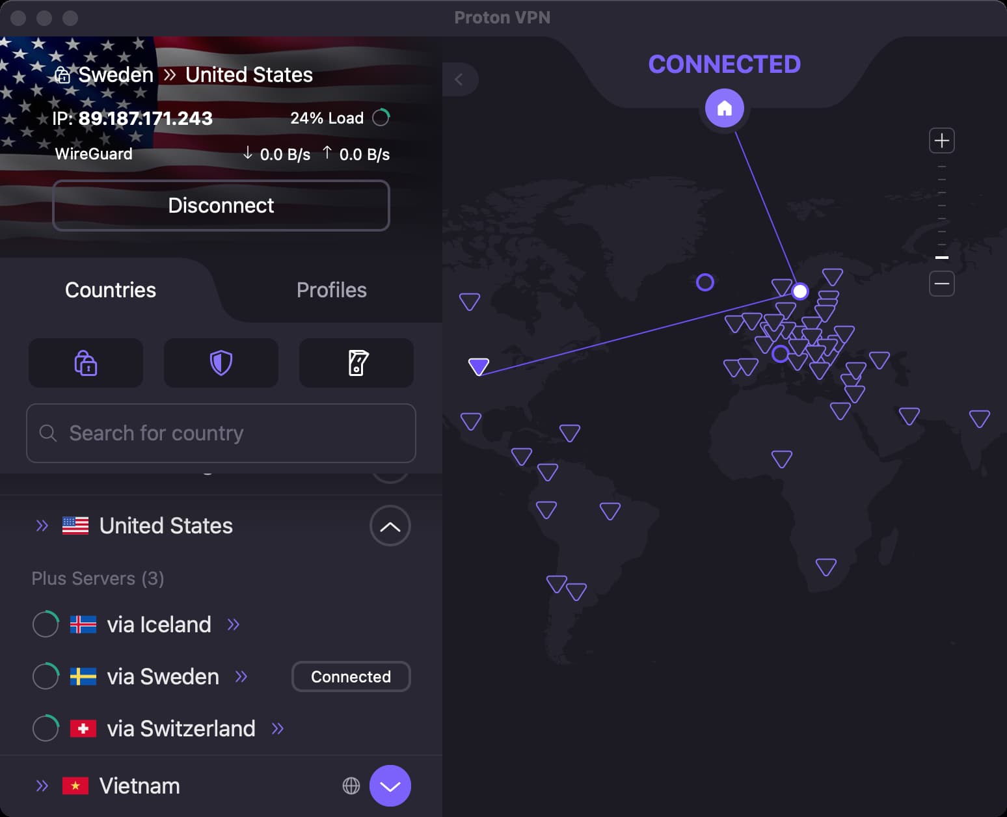Click the United States flag in country list
Screen dimensions: 1007x817
(x=75, y=526)
